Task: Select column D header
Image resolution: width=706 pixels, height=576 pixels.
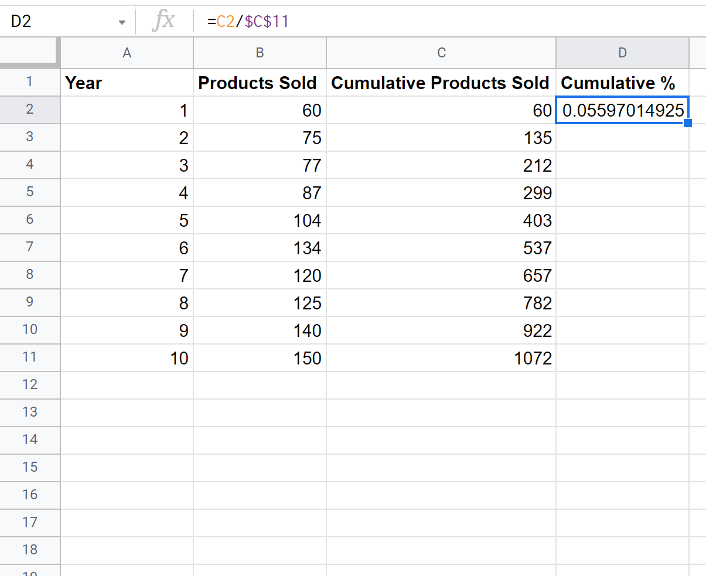Action: (622, 53)
